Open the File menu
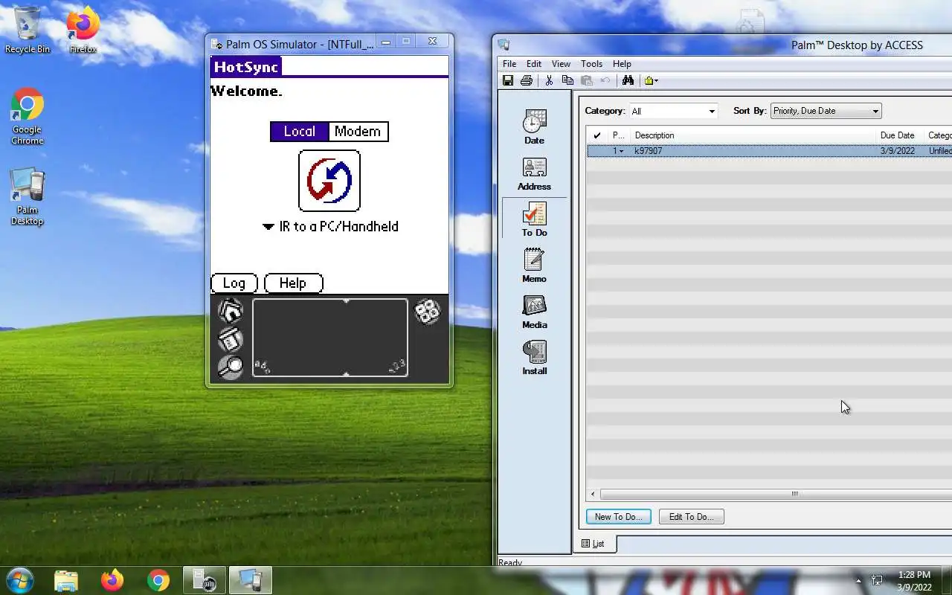 [x=509, y=64]
